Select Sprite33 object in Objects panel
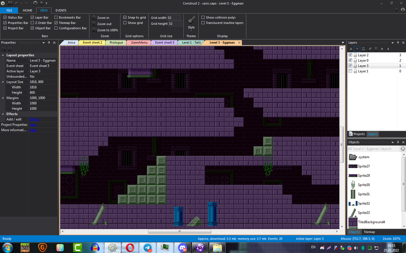Viewport: 406px width, 253px height. [x=359, y=212]
